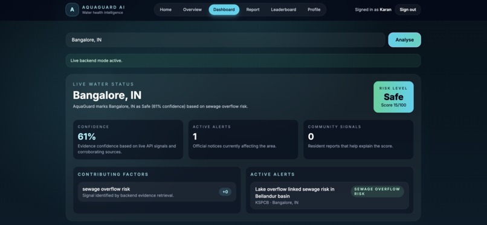Click the 'Score 15/100' text
Image resolution: width=487 pixels, height=225 pixels.
pos(393,105)
